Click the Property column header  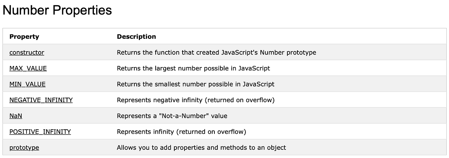tap(24, 37)
